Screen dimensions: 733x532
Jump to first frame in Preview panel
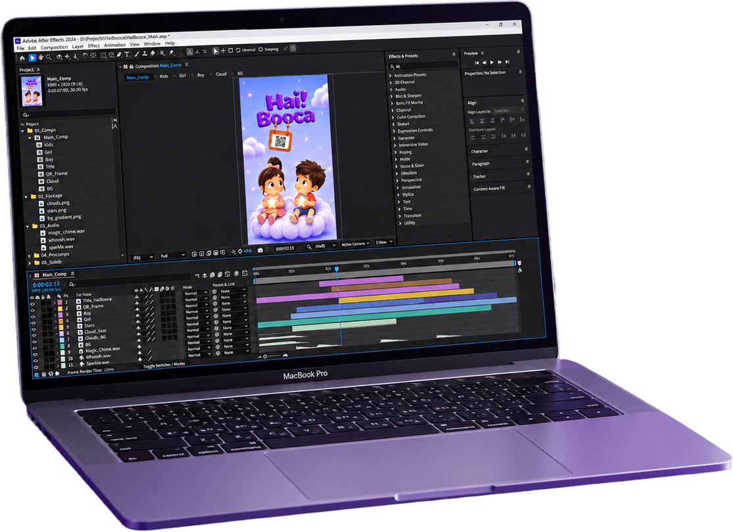[x=476, y=63]
